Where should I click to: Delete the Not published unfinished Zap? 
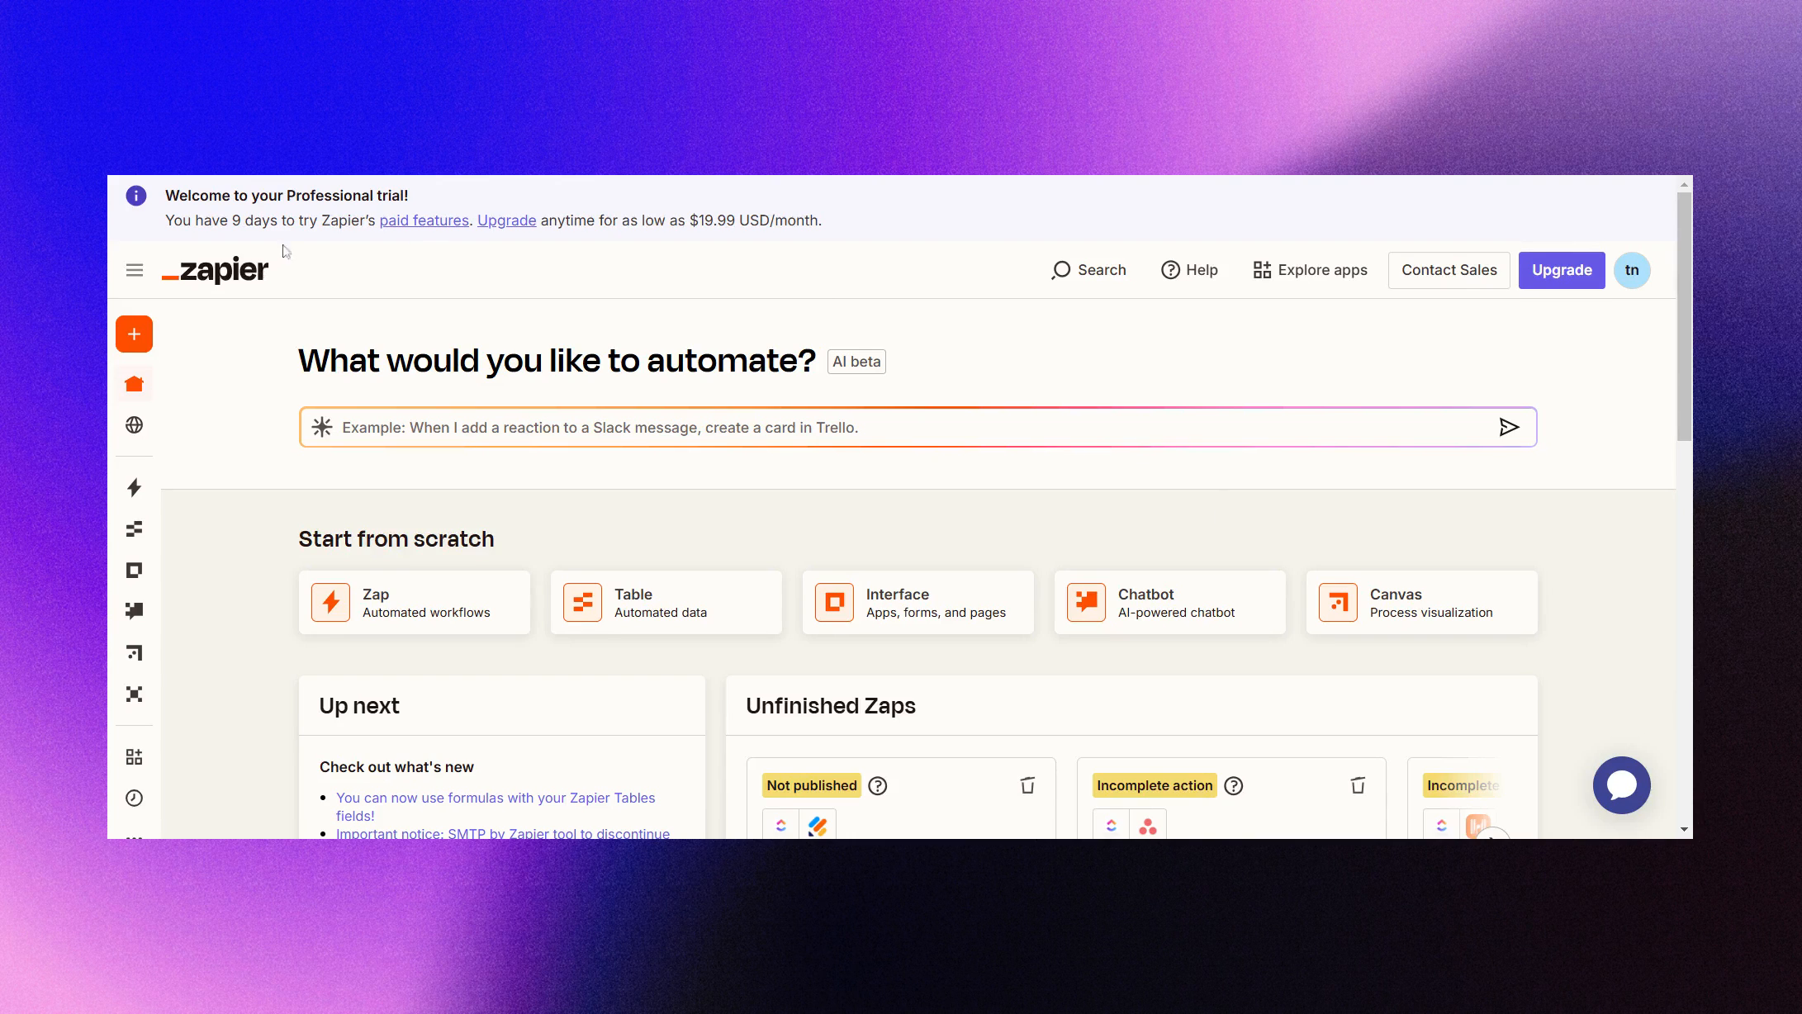[1027, 785]
